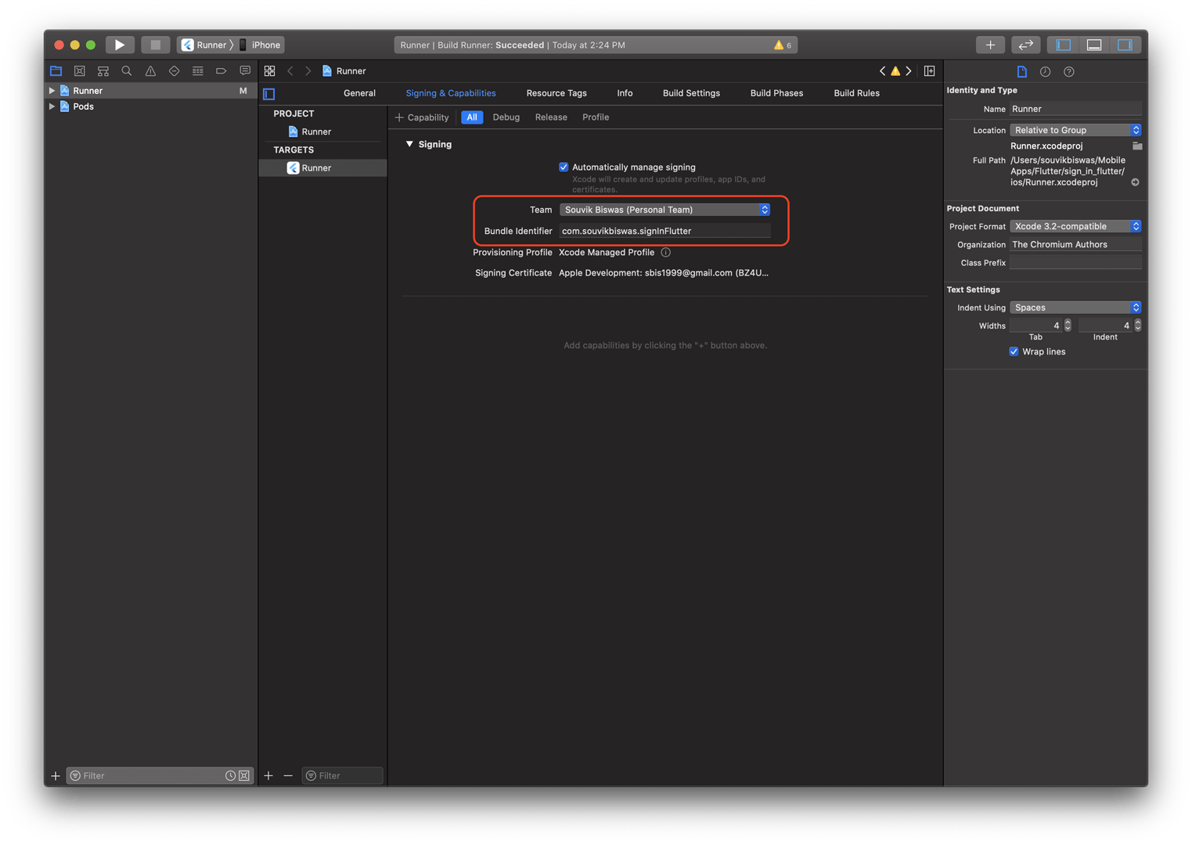Show the debug area panel

click(x=1094, y=45)
